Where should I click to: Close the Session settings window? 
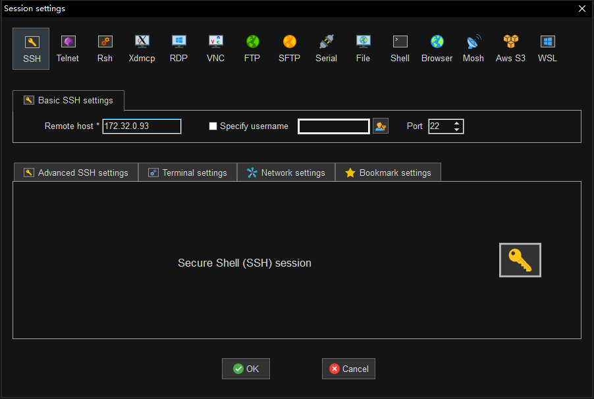click(x=582, y=9)
